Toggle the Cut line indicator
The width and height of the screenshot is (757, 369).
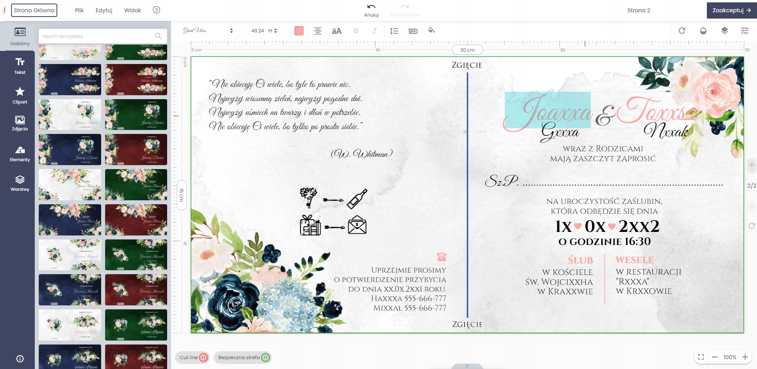click(x=192, y=358)
